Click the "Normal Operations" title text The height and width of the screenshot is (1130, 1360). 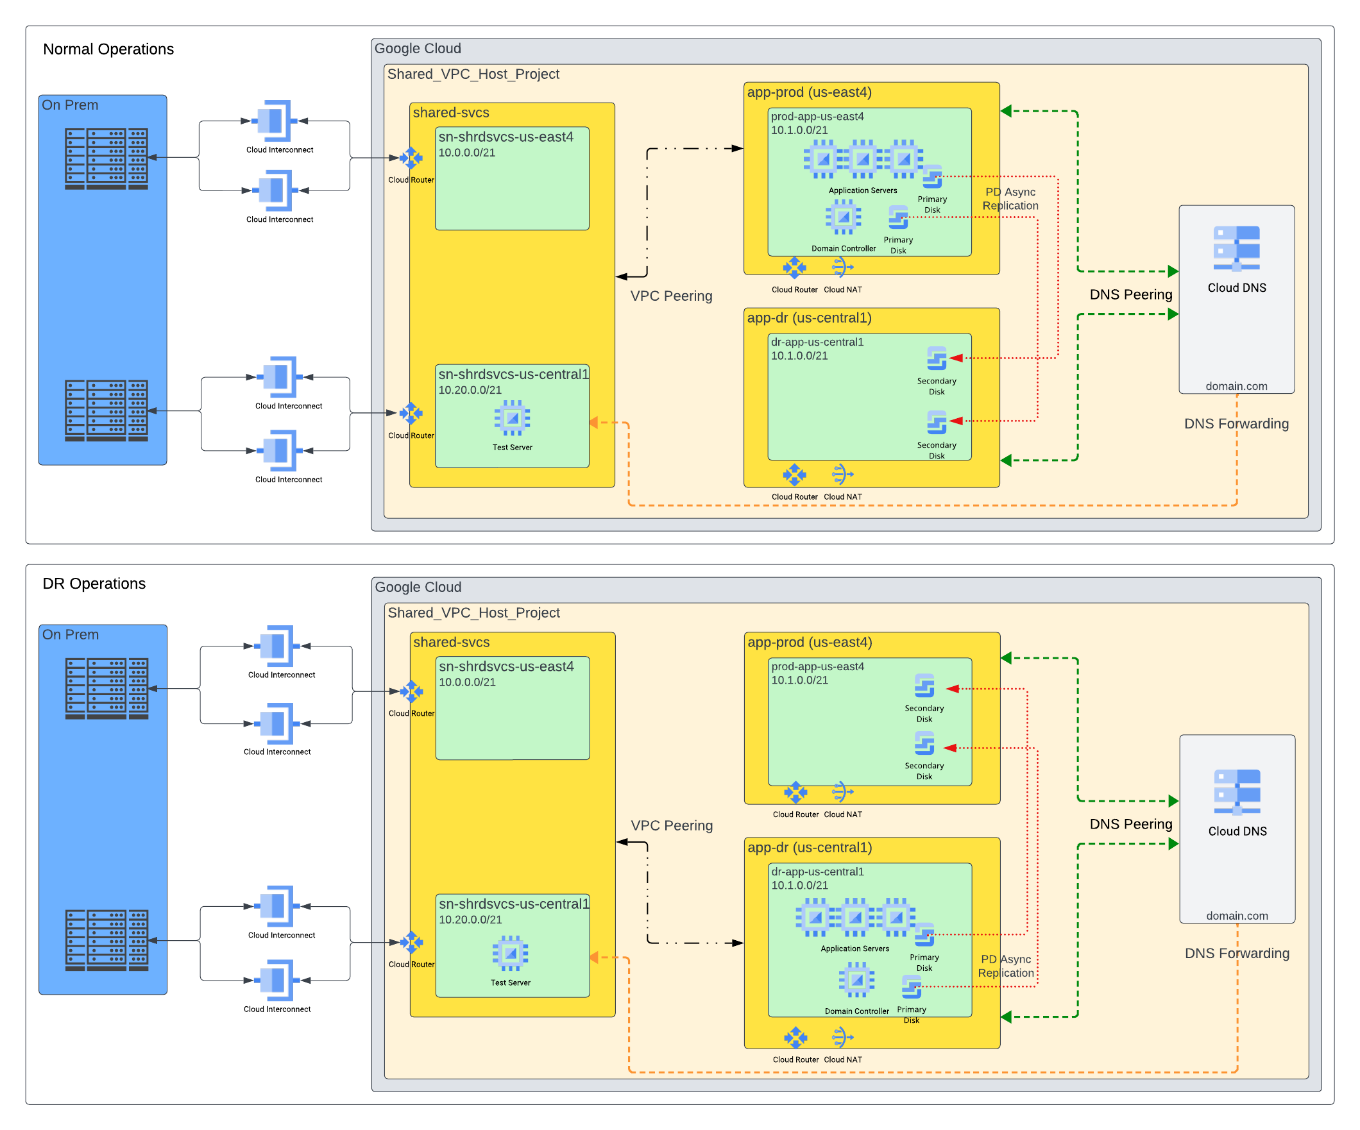click(x=108, y=49)
